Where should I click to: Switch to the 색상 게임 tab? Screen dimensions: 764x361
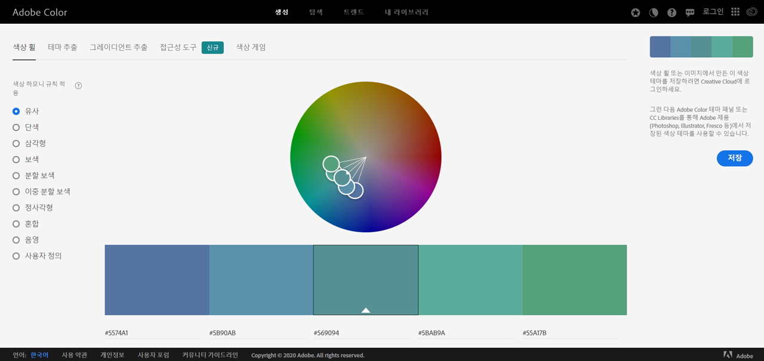click(x=251, y=47)
